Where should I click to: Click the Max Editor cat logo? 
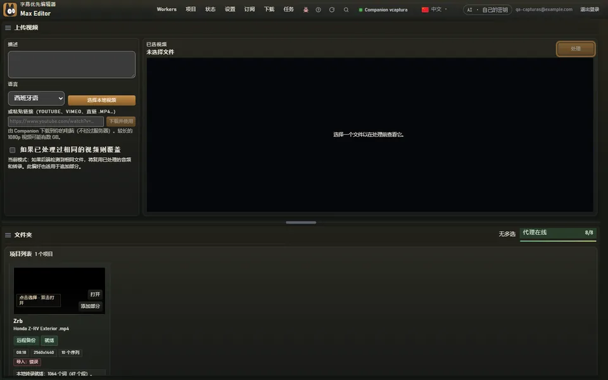[10, 9]
